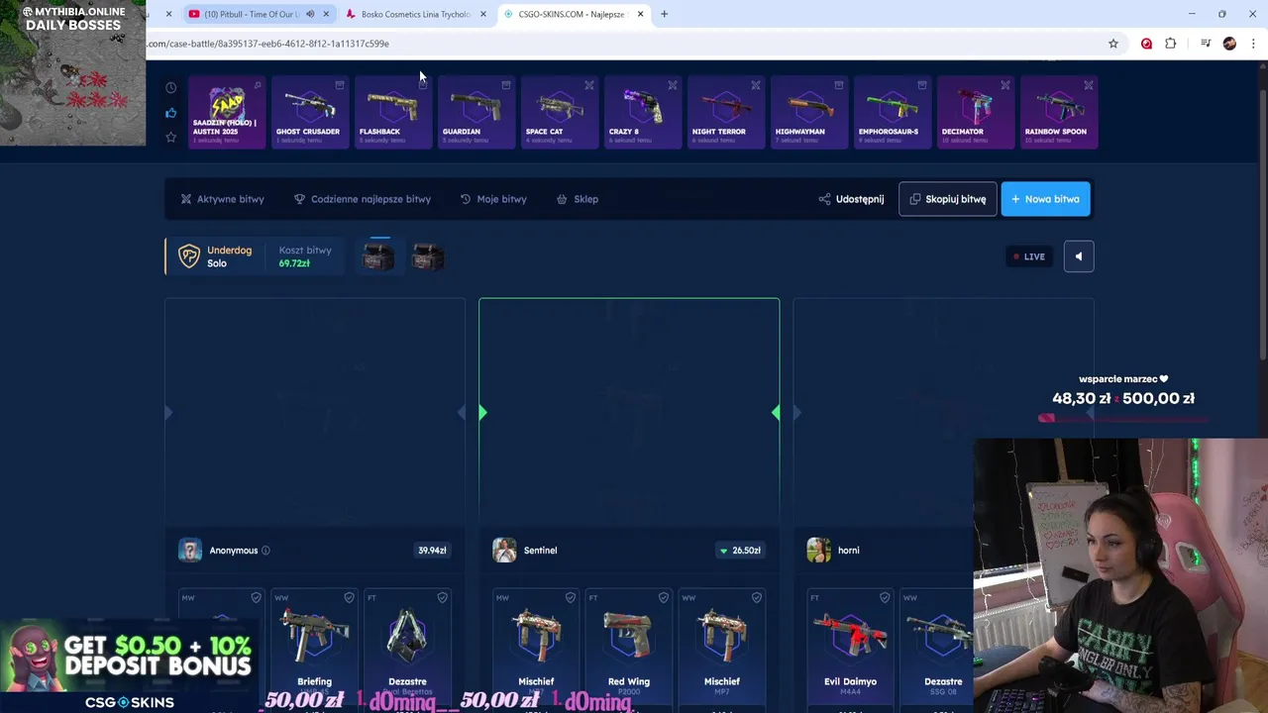Click the info icon beside Anonymous
Viewport: 1268px width, 713px height.
[x=265, y=551]
